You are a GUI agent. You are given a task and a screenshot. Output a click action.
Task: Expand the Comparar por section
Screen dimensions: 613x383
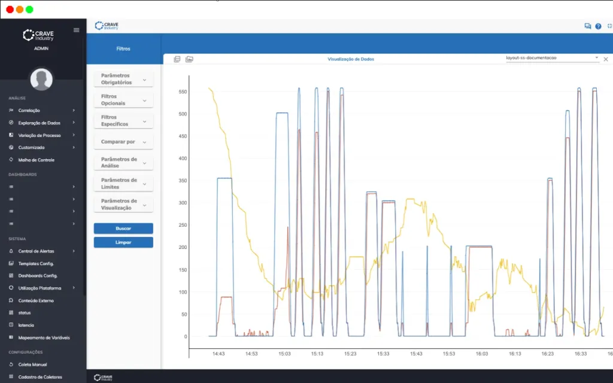click(123, 142)
